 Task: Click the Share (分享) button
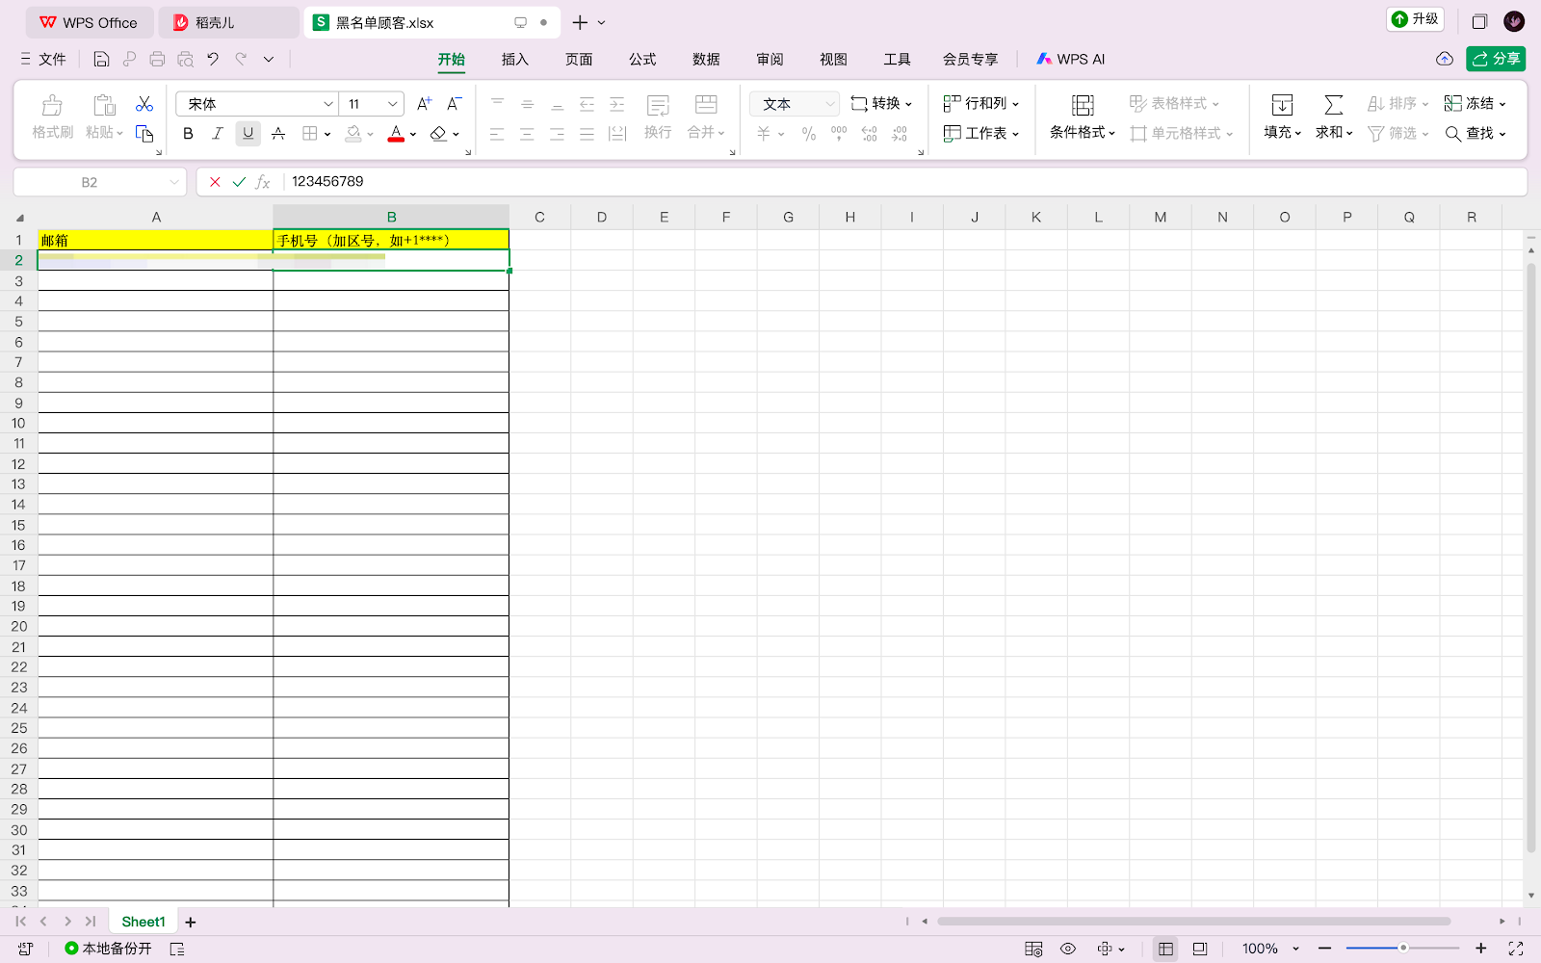[x=1496, y=59]
